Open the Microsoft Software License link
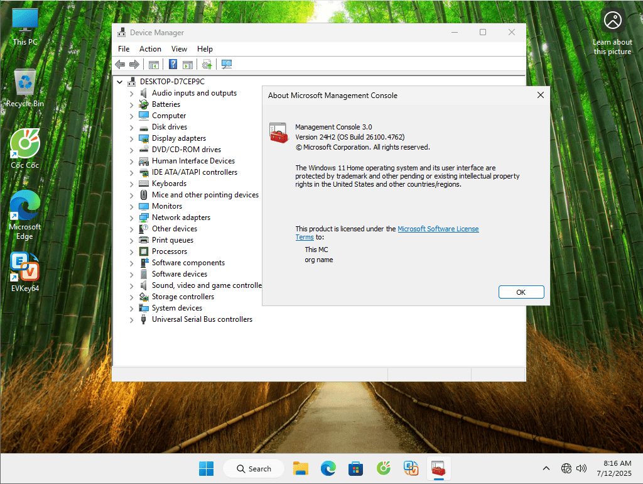 438,229
